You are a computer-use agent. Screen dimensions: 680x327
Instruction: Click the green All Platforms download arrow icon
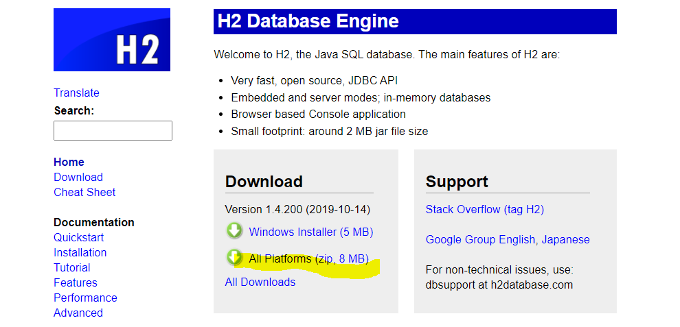tap(235, 257)
